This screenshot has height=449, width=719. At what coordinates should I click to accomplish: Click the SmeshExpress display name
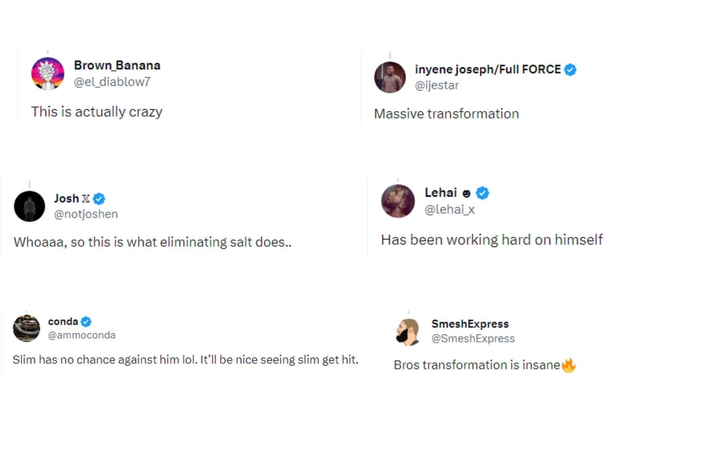[x=469, y=324]
